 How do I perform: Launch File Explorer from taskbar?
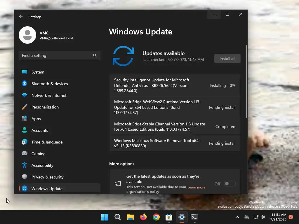click(131, 217)
